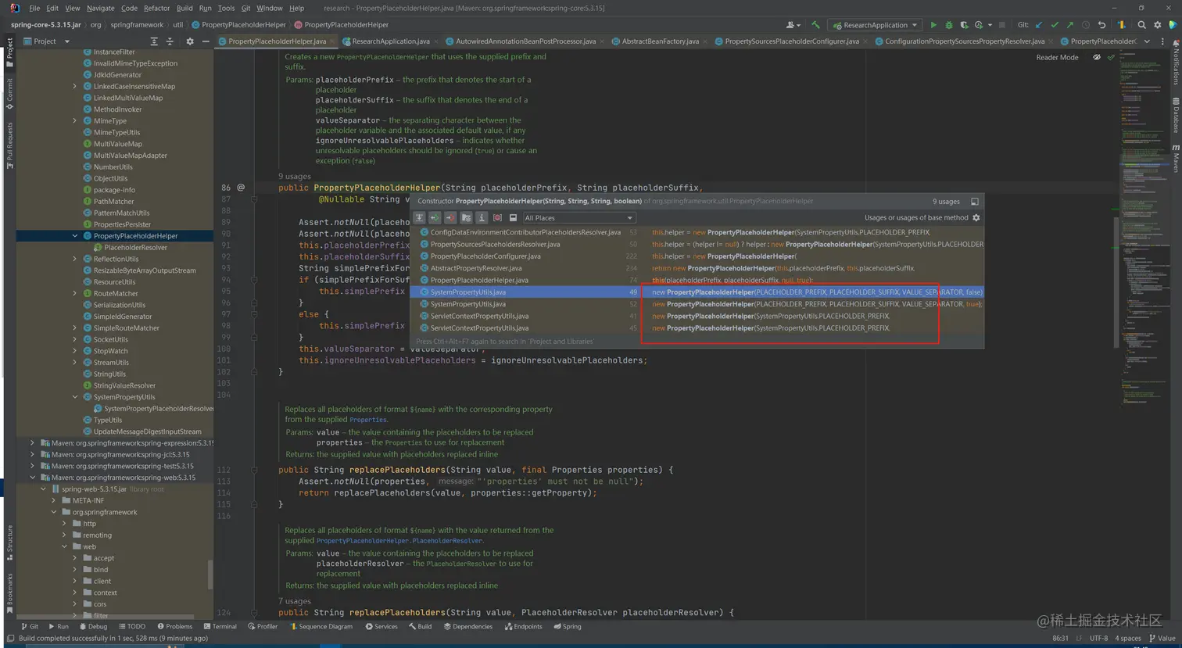1182x648 pixels.
Task: Open the Terminal tool window button
Action: coord(219,626)
